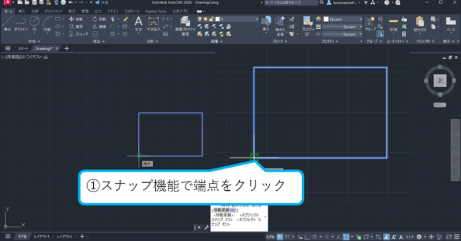This screenshot has width=461, height=241.
Task: Open the ホーム (Home) ribbon tab
Action: (8, 11)
